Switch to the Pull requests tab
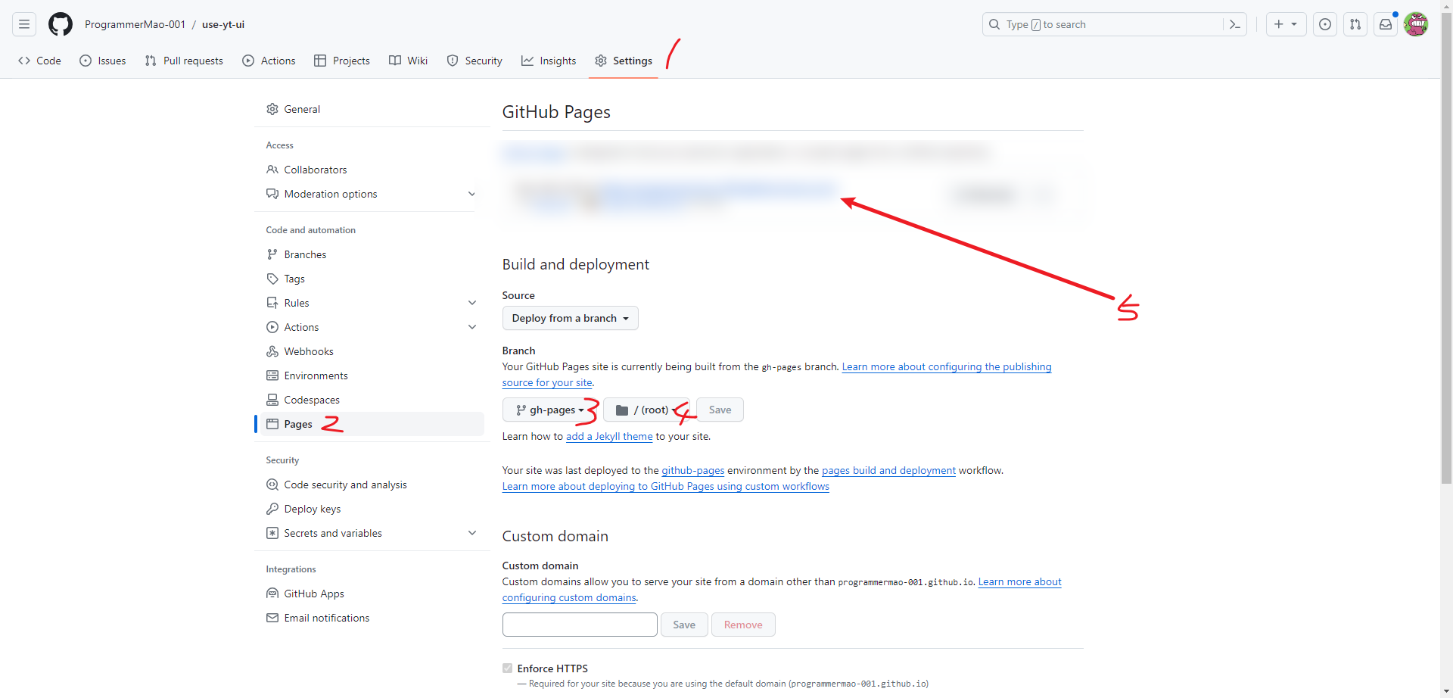The image size is (1453, 698). [184, 61]
